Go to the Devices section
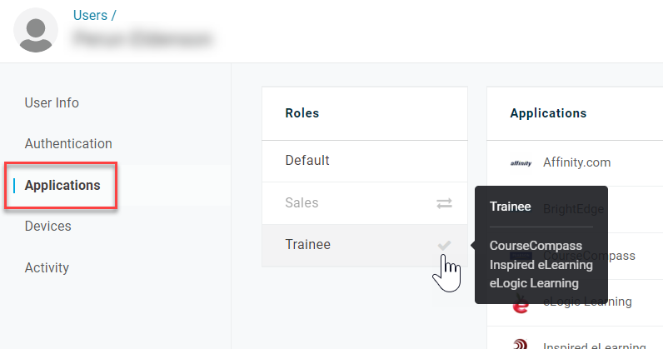 (47, 227)
